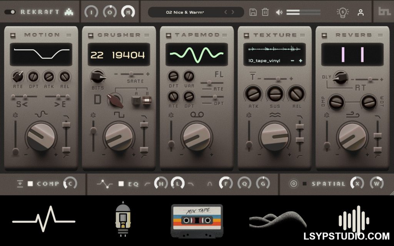Click the main Motion amount dial
This screenshot has width=394, height=246.
41,136
